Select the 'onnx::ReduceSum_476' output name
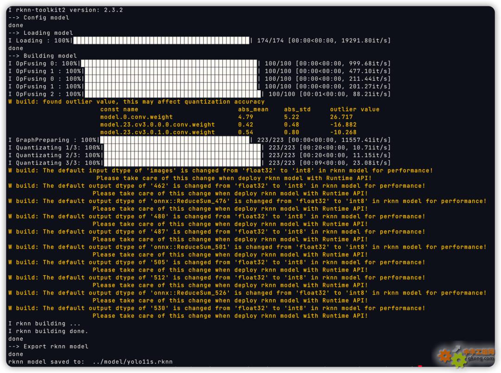 [x=190, y=201]
